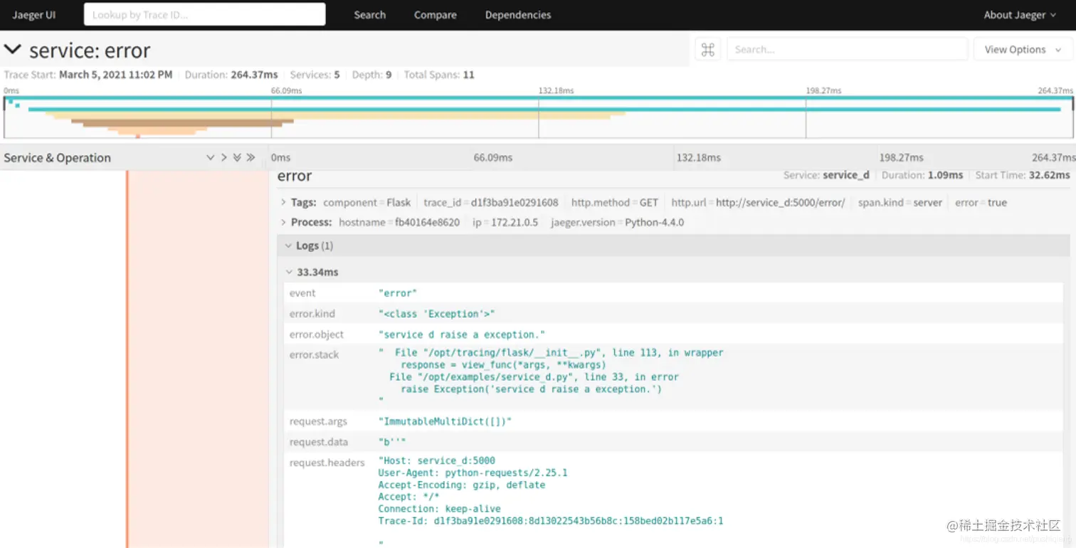Click the trace_id tag value d1f3ba91e0291608
This screenshot has width=1076, height=548.
515,202
